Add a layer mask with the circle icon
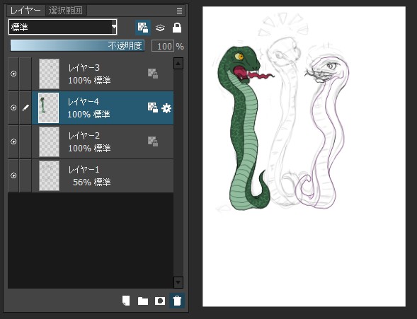 [160, 301]
